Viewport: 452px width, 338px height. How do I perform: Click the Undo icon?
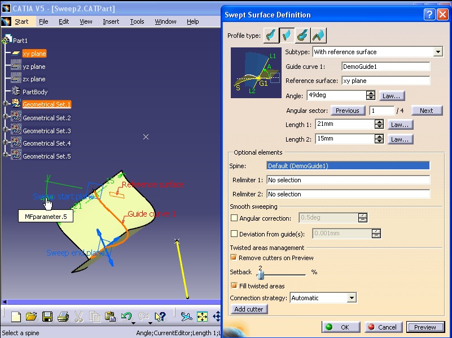(127, 317)
